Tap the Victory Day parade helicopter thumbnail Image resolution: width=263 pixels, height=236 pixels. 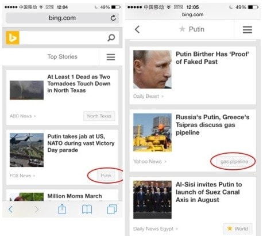pyautogui.click(x=26, y=150)
